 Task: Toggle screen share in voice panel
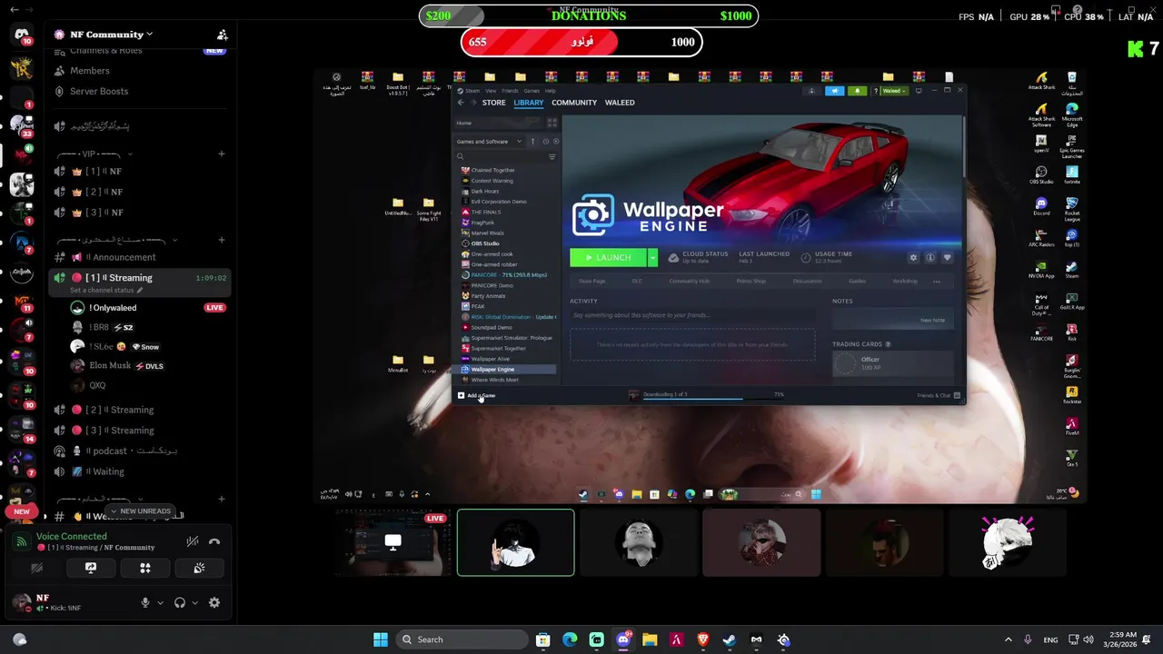point(91,568)
